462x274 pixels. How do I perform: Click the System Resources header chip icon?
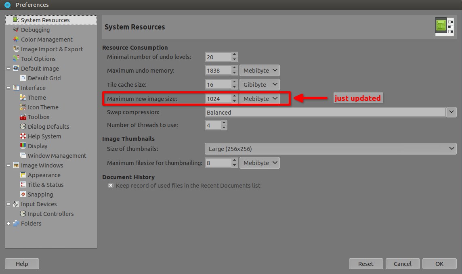pyautogui.click(x=444, y=27)
